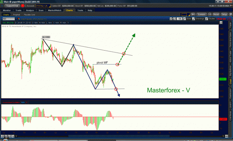233x141 pixels.
Task: Toggle the chart pointer icon in bottom toolbar
Action: (x=13, y=136)
